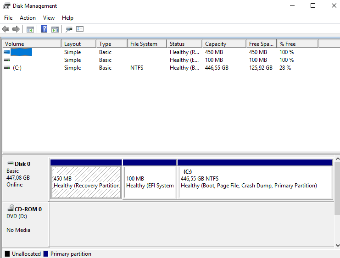Open the File menu
Screen dimensions: 340x258
point(8,18)
